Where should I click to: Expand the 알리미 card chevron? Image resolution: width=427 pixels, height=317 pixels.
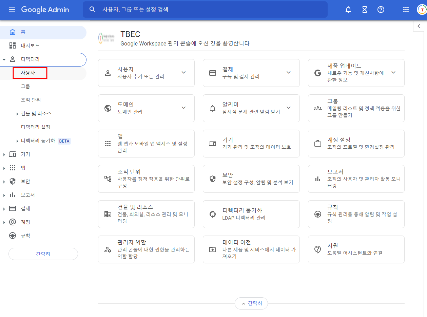[x=289, y=108]
